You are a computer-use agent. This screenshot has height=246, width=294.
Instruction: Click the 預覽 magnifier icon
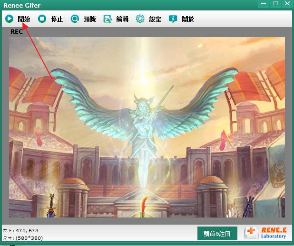(75, 19)
